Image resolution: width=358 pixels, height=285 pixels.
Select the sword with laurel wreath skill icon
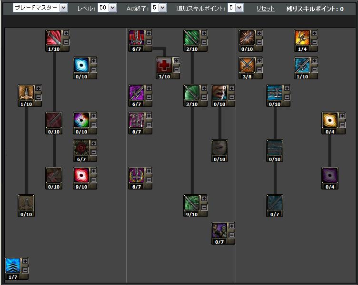click(137, 175)
